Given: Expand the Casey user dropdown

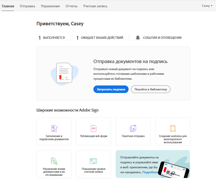Looking at the screenshot, I should (x=207, y=6).
